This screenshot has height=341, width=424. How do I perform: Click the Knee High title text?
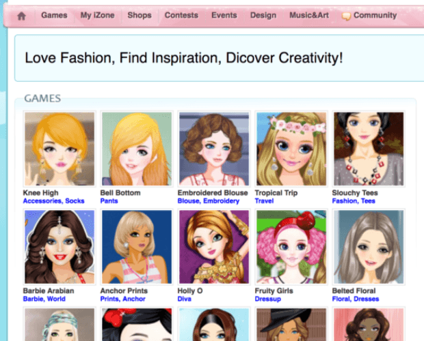point(40,193)
